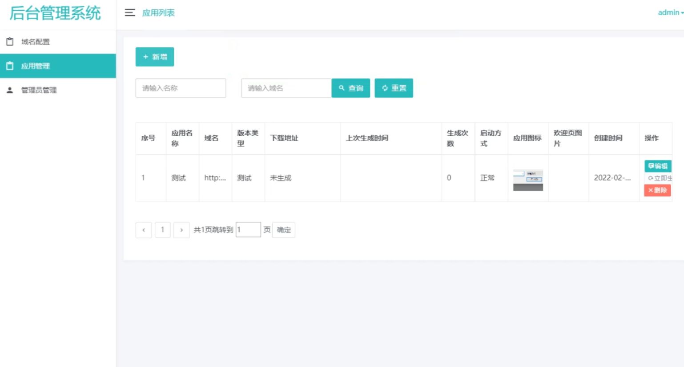Click the magnifier icon on 查询 button
This screenshot has height=367, width=684.
[x=341, y=88]
